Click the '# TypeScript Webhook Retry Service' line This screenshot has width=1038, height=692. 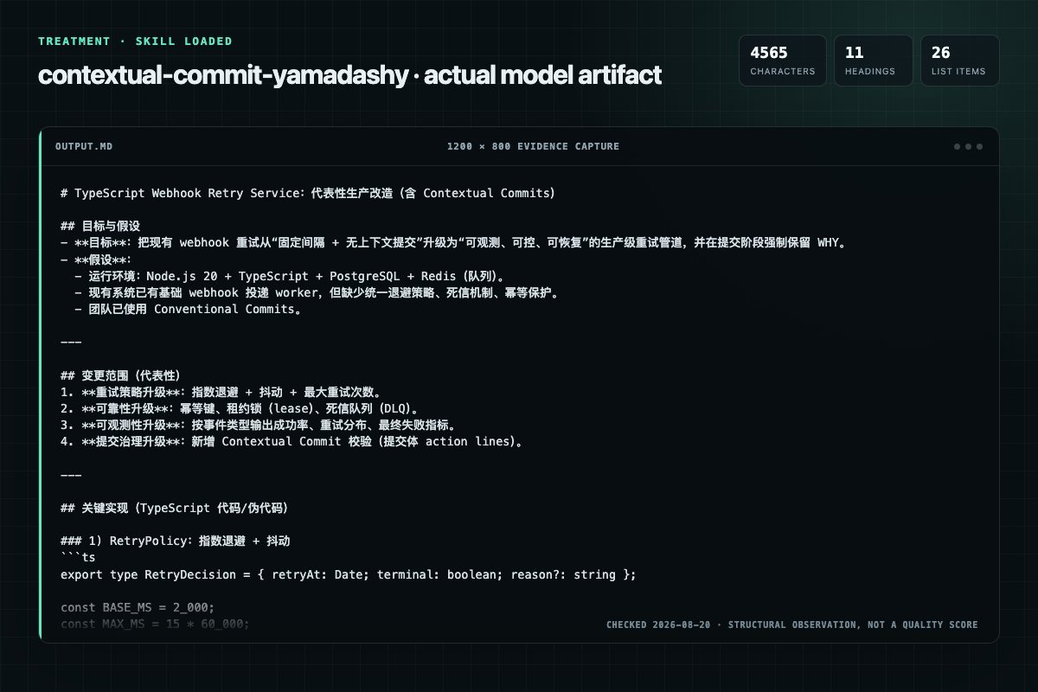pyautogui.click(x=308, y=193)
